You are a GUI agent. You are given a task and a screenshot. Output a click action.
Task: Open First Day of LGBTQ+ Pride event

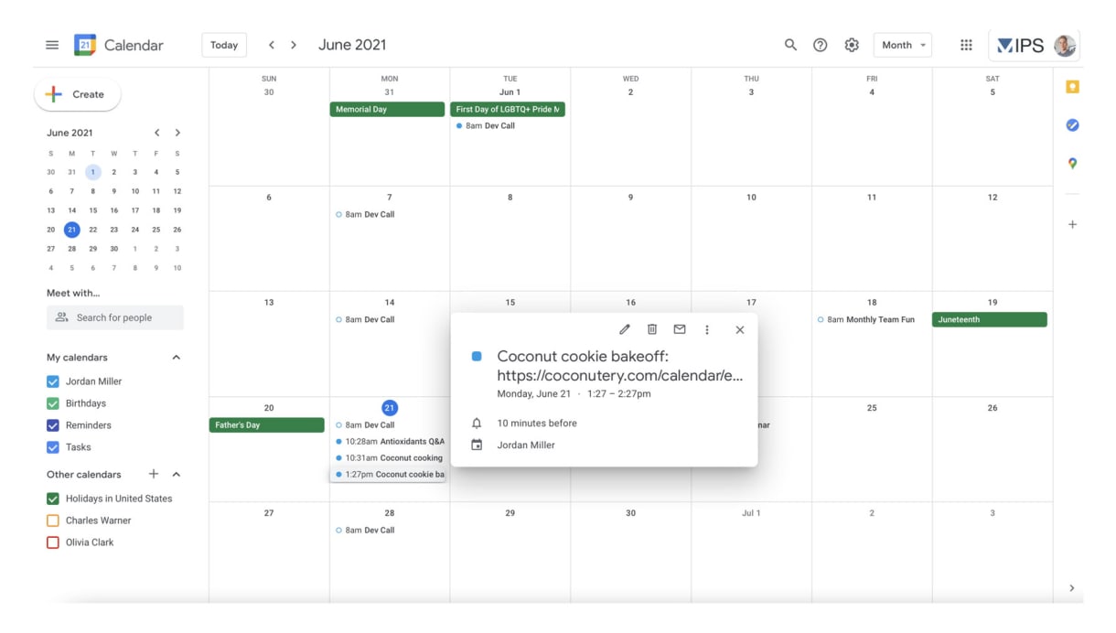[508, 109]
